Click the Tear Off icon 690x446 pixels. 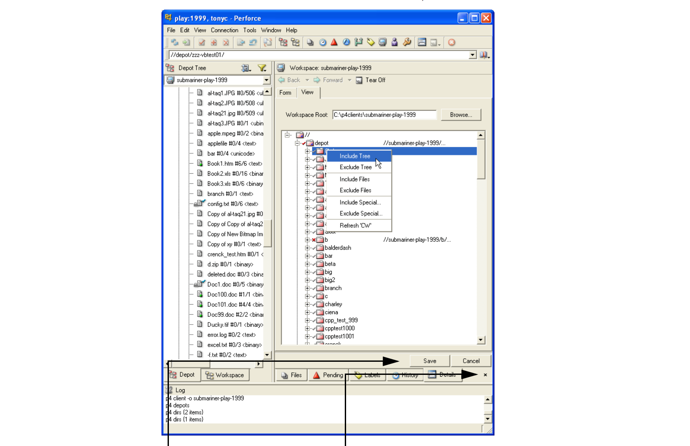tap(359, 80)
